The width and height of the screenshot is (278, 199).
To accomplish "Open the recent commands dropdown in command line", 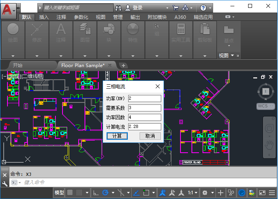I will (x=20, y=183).
